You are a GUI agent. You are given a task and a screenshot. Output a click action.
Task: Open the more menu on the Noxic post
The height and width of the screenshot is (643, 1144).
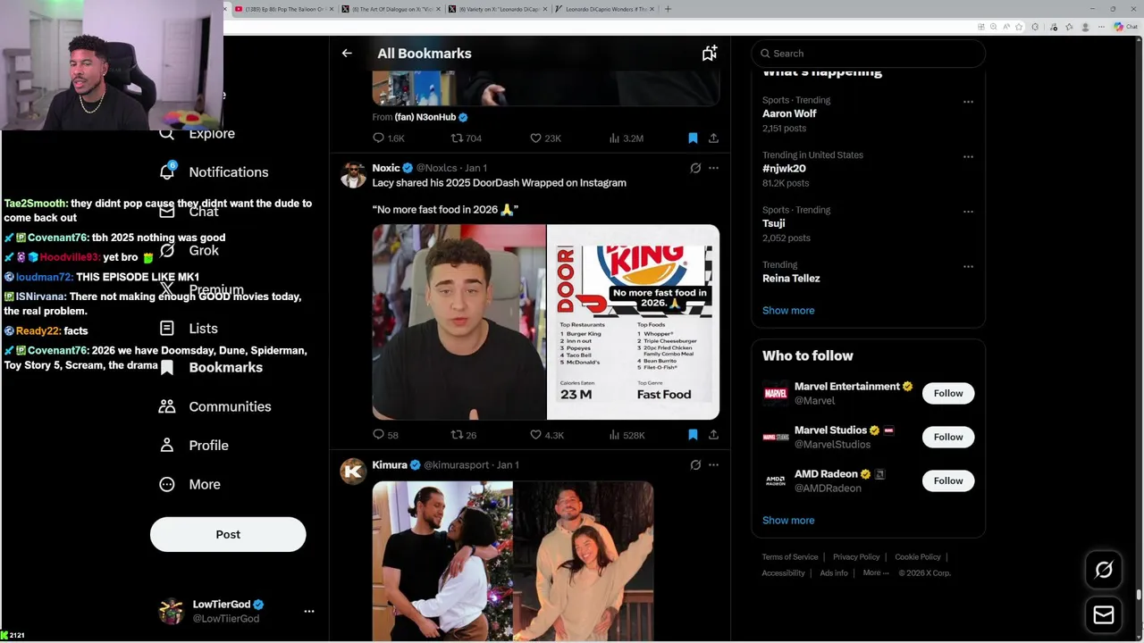(713, 168)
